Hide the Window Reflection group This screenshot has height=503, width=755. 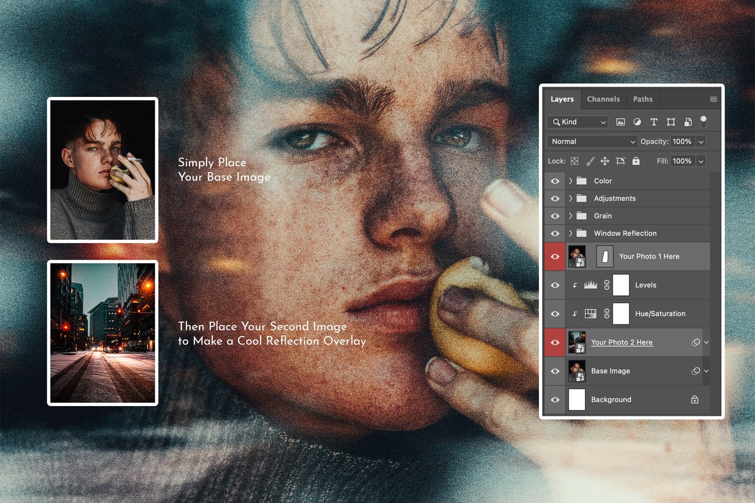click(x=555, y=233)
